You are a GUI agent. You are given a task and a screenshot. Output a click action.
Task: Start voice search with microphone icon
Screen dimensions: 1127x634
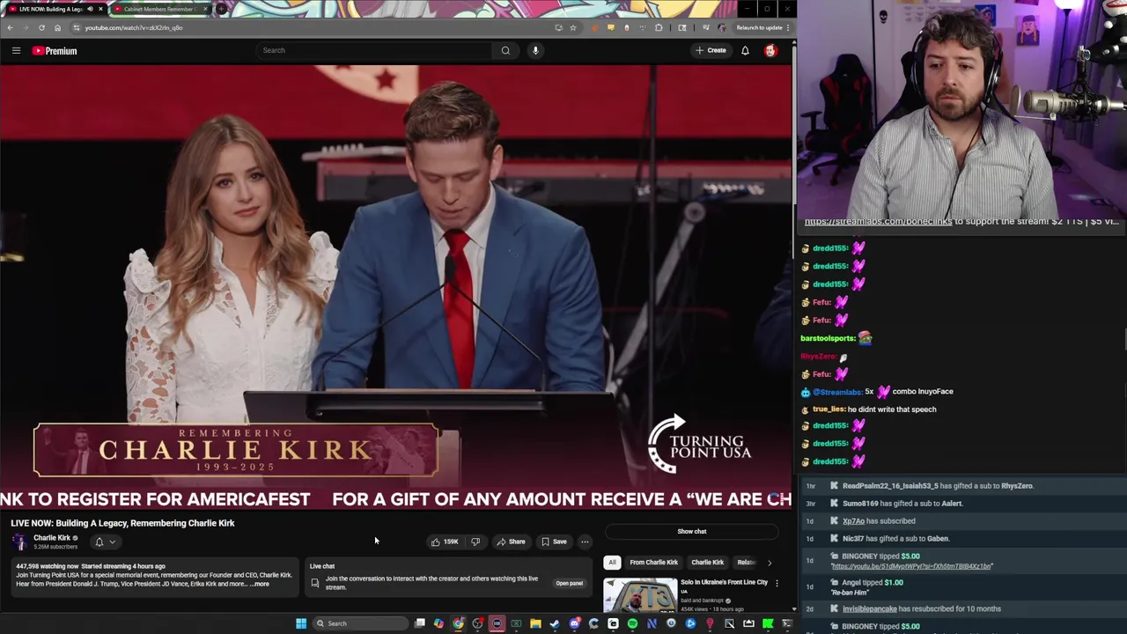[535, 50]
